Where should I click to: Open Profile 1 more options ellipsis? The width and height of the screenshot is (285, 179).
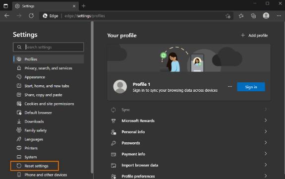230,87
